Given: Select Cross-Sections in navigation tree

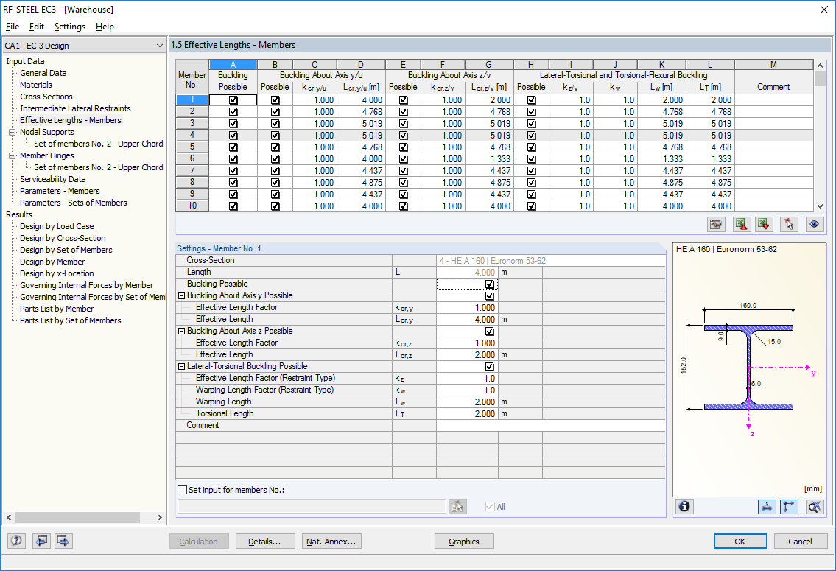Looking at the screenshot, I should (x=46, y=97).
